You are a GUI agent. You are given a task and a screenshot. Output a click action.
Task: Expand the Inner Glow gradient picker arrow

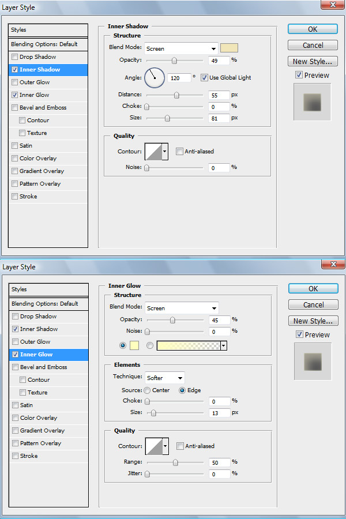click(x=224, y=346)
